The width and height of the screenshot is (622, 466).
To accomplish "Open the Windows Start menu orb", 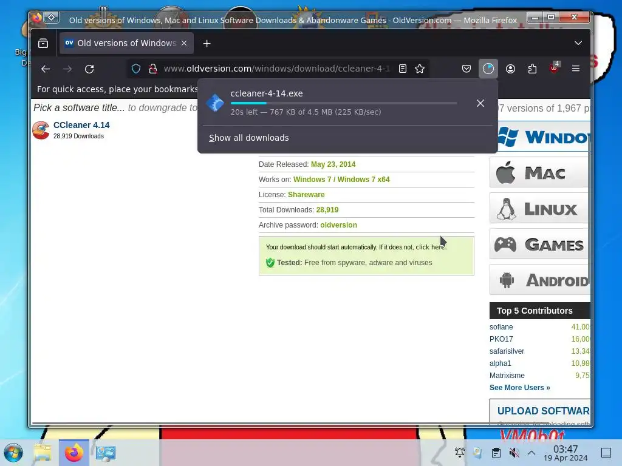I will 13,453.
